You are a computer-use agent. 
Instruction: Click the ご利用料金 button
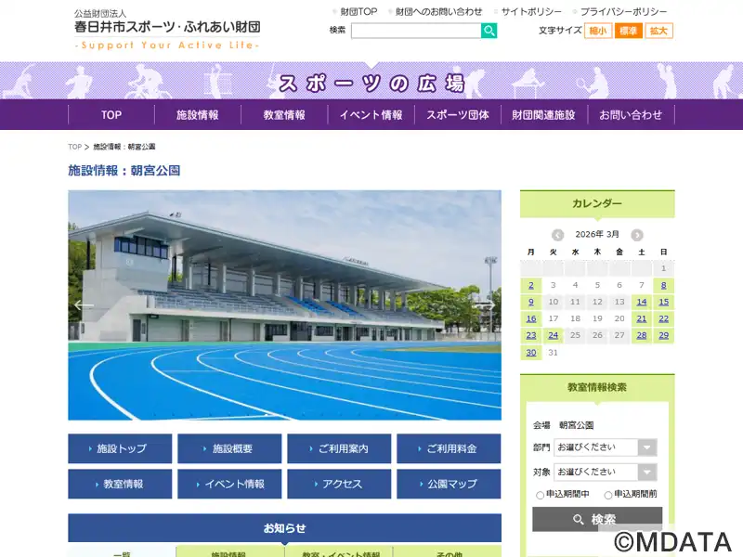click(449, 448)
